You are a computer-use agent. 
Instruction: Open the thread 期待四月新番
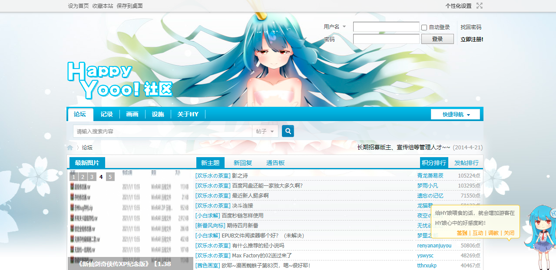tap(242, 226)
